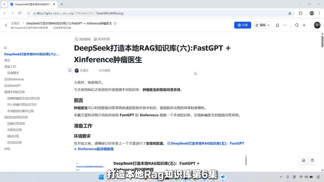Star the document as favorite
Viewport: 324px width, 182px height.
tap(115, 23)
